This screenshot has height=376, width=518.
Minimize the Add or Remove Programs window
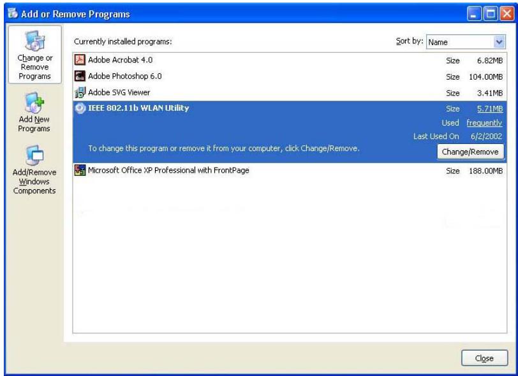click(474, 14)
